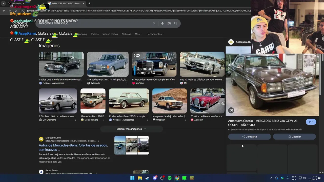Open the Mercedes Benz 190 E thumbnail
The image size is (324, 182).
click(x=93, y=101)
